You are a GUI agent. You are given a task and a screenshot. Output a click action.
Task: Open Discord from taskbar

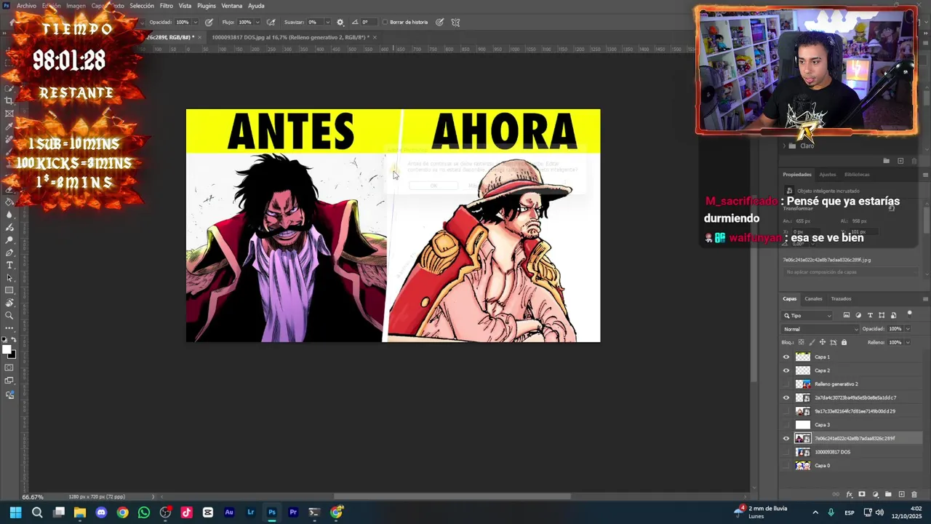click(101, 512)
